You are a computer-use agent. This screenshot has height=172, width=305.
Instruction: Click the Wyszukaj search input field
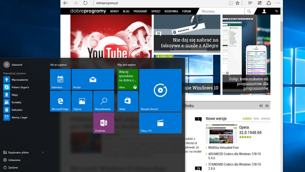tap(221, 11)
